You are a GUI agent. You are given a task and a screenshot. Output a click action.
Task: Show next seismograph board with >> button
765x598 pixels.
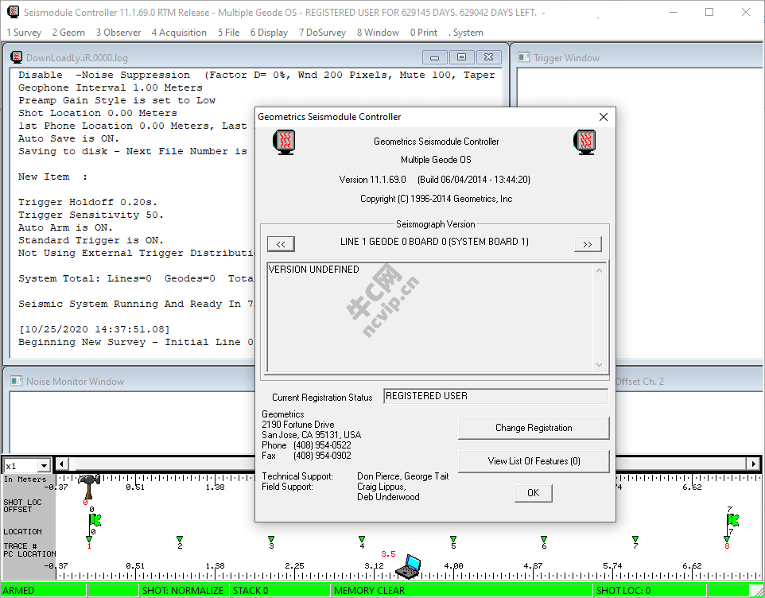588,244
